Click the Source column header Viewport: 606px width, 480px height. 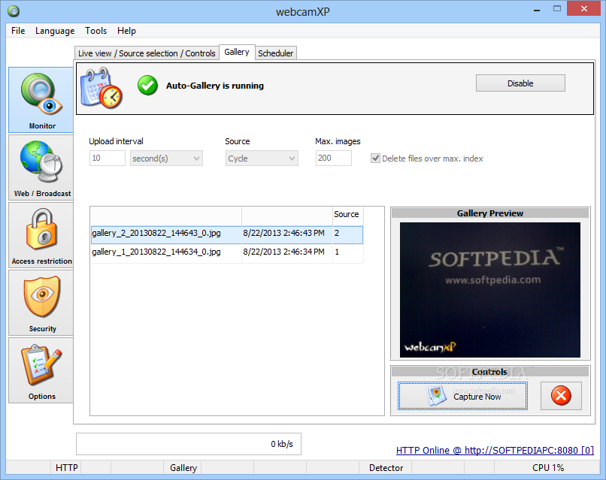[347, 214]
